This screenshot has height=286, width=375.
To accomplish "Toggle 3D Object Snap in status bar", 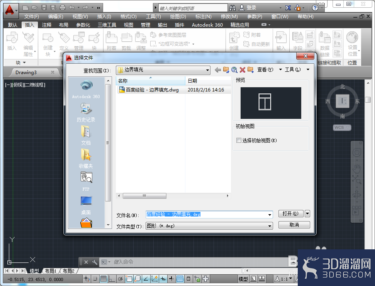I will click(x=138, y=279).
